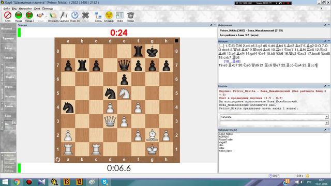Screen dimensions: 331x186
Task: Click the grey X decline icon
Action: (x=85, y=16)
